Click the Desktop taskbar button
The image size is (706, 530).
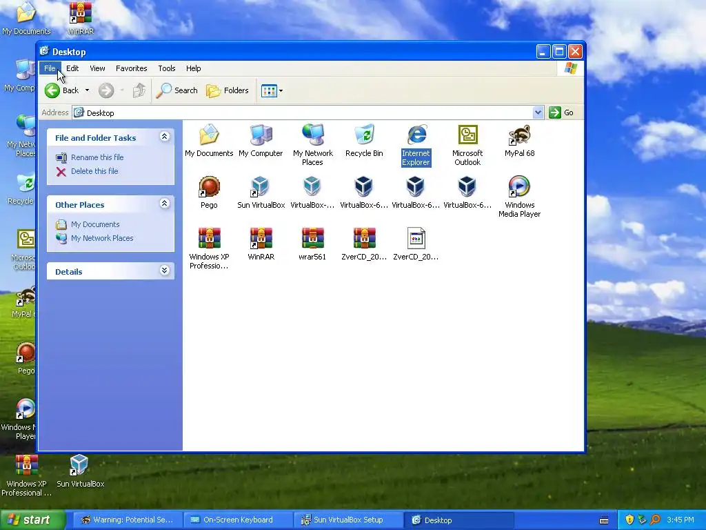coord(458,520)
